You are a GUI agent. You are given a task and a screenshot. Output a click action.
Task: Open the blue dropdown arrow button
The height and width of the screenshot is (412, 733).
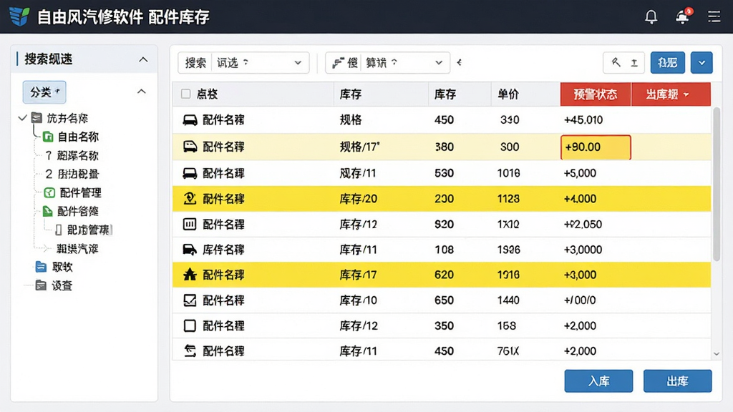702,63
